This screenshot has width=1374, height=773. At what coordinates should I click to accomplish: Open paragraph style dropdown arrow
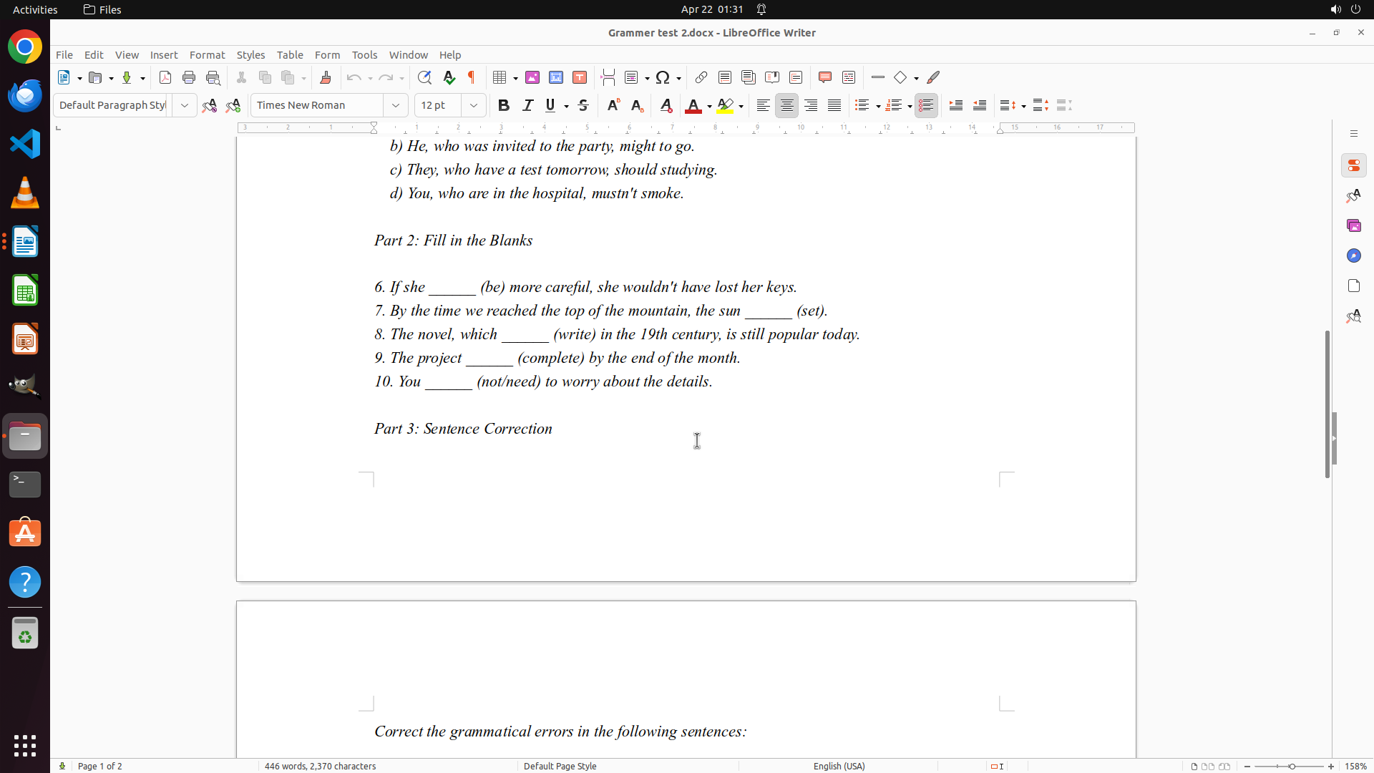(x=185, y=105)
